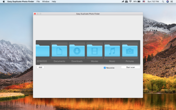Open the Help menu
Image resolution: width=176 pixels, height=110 pixels.
pyautogui.click(x=54, y=2)
